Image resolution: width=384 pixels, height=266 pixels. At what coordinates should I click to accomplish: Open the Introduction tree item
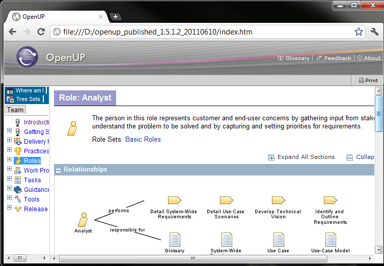[36, 122]
